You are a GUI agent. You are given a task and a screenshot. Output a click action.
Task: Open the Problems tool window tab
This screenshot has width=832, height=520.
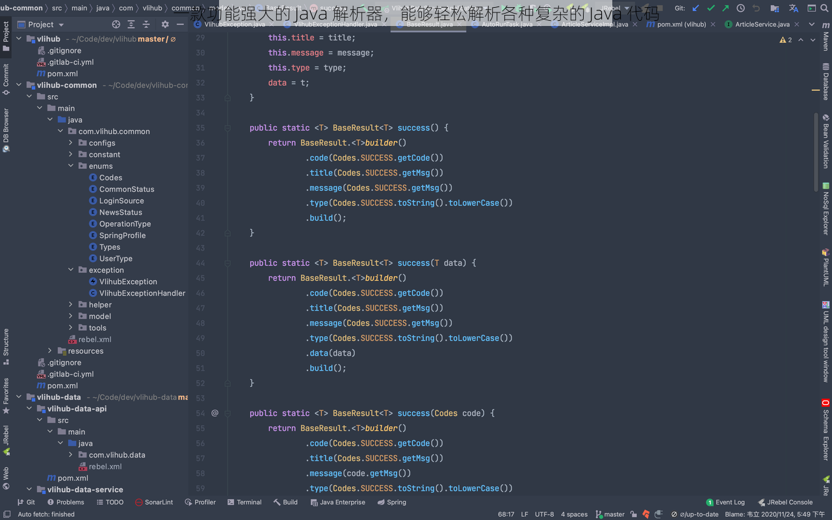coord(65,502)
